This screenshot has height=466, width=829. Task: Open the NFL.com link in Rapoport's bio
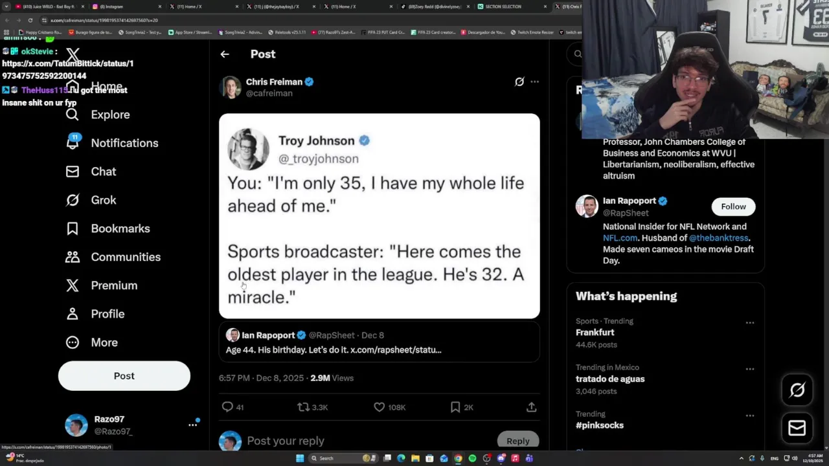[x=620, y=238]
